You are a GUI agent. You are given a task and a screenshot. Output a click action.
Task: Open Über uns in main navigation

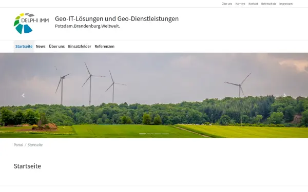(x=57, y=47)
